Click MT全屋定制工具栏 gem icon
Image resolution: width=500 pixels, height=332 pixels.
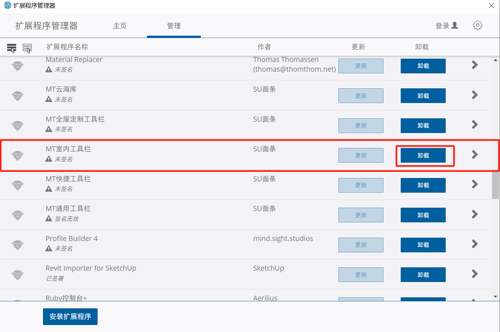(x=18, y=126)
